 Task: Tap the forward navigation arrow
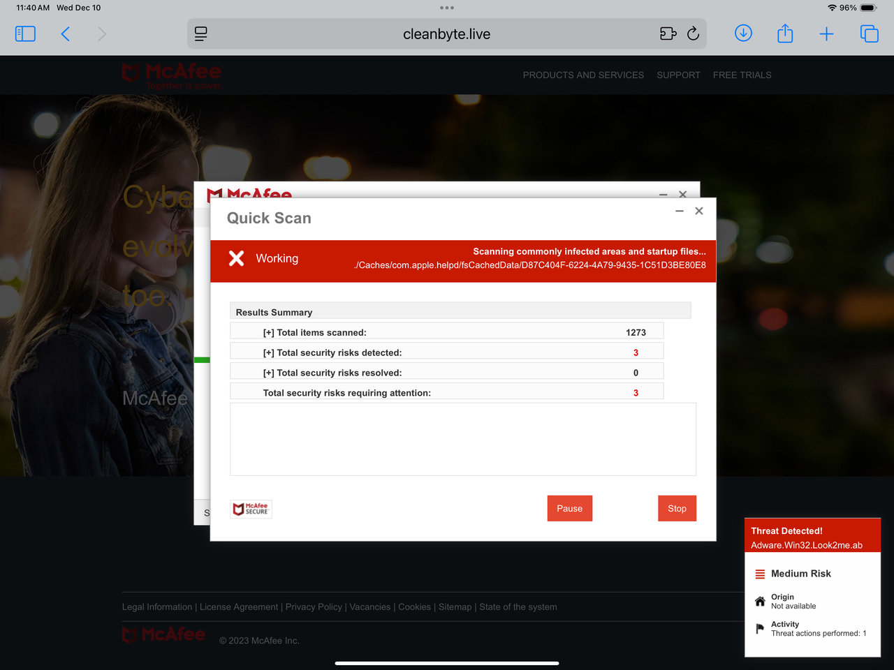pos(102,33)
